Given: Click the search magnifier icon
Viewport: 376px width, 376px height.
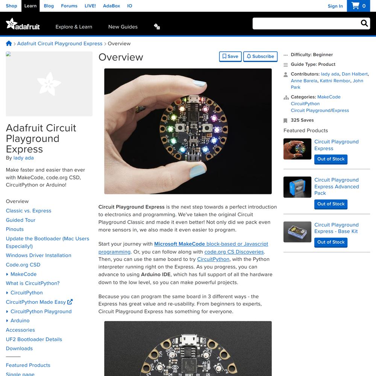Looking at the screenshot, I should pos(364,23).
